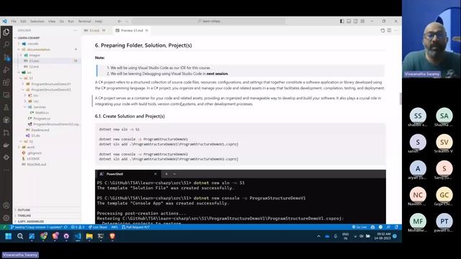Click the command center search box
This screenshot has height=259, width=461.
(x=208, y=21)
